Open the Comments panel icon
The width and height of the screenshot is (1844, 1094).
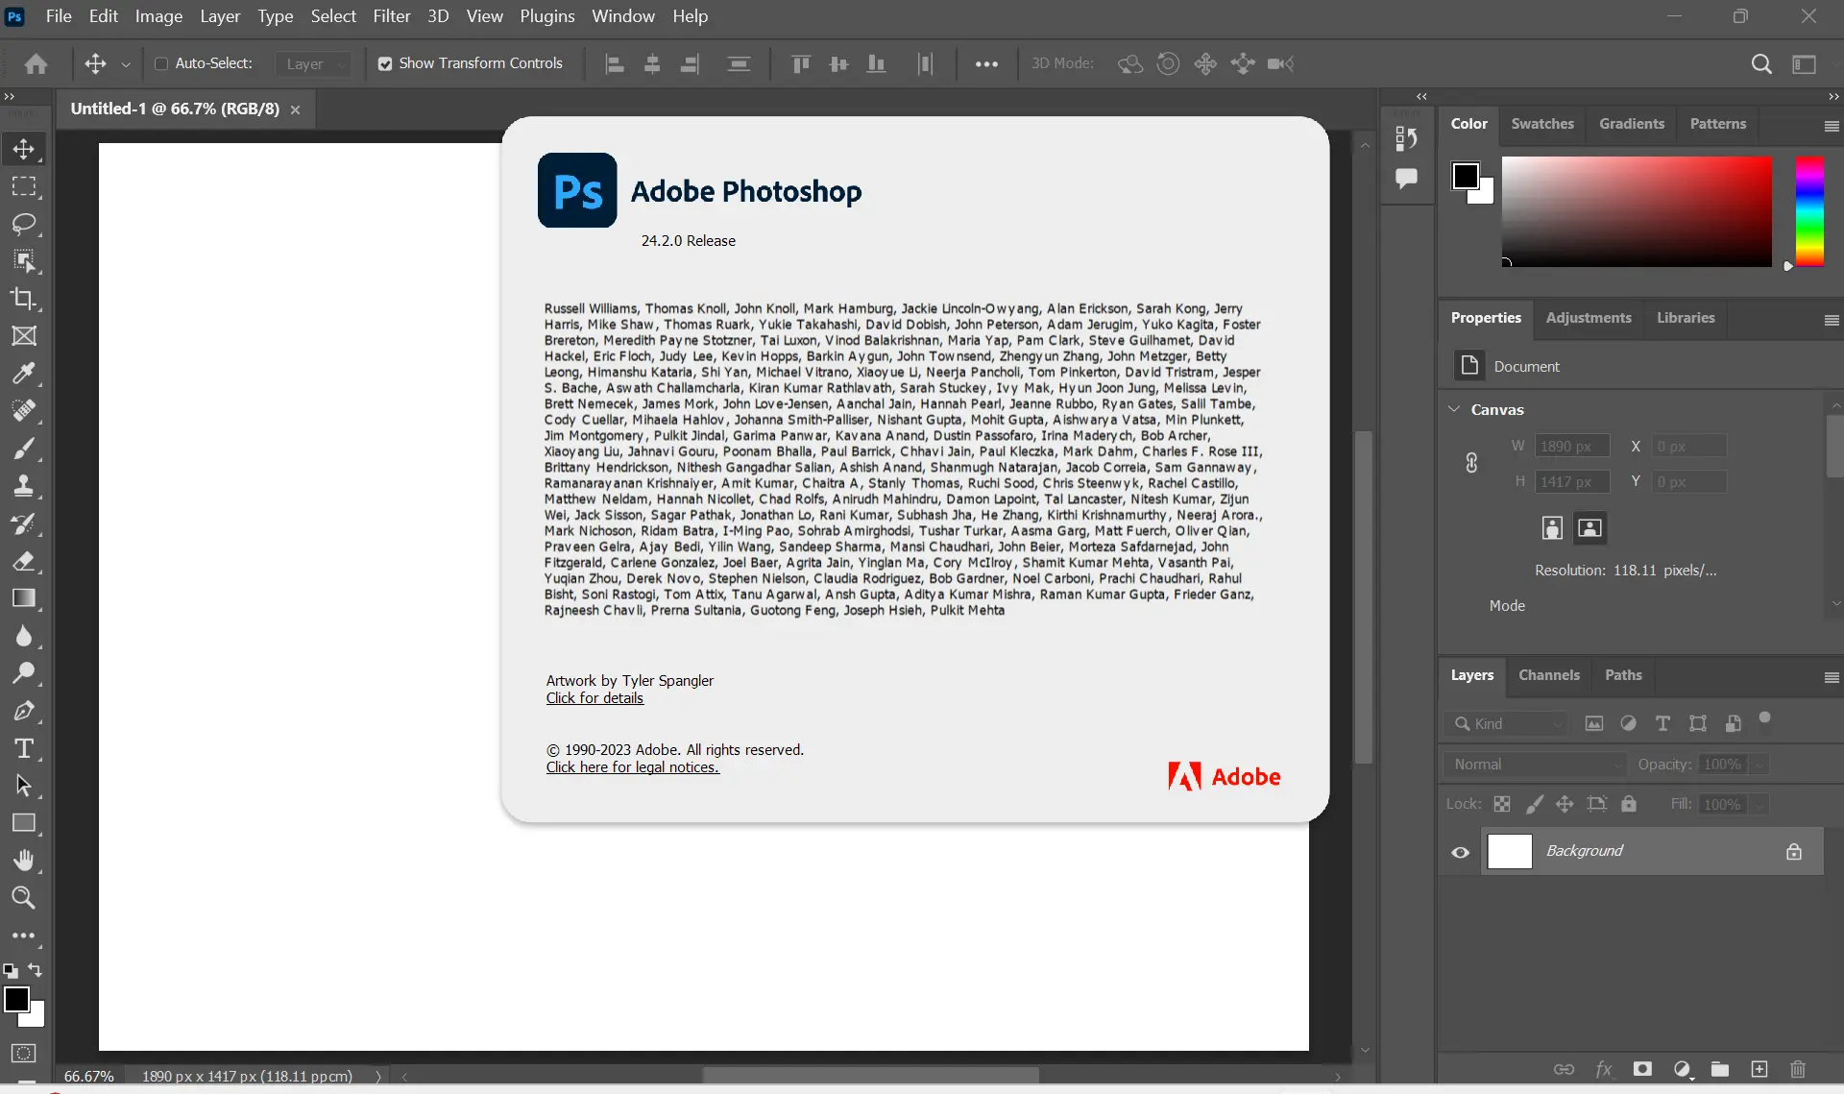click(x=1406, y=178)
